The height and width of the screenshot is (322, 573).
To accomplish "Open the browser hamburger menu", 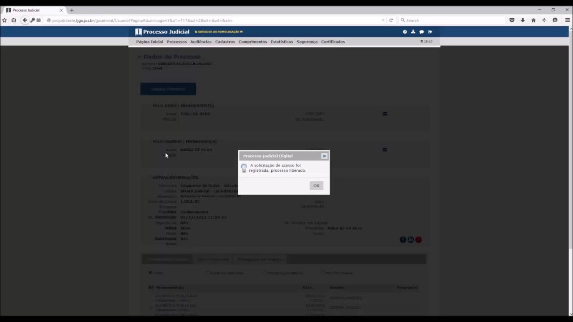I will (x=567, y=20).
